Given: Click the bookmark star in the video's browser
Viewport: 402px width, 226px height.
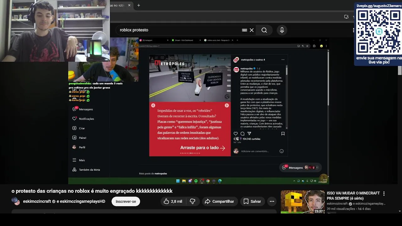Looking at the screenshot, I should click(x=307, y=46).
